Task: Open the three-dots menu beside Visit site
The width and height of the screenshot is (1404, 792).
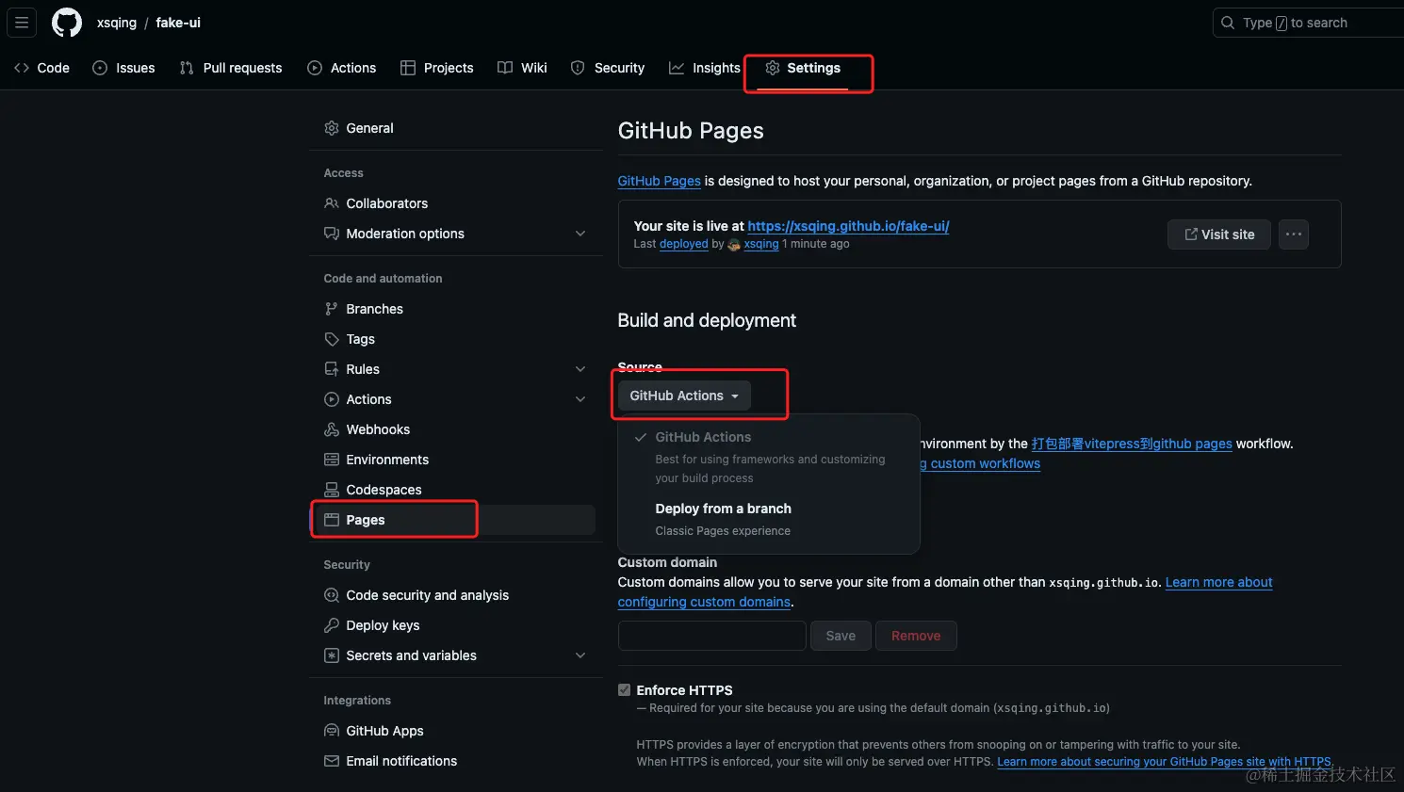Action: click(1294, 234)
